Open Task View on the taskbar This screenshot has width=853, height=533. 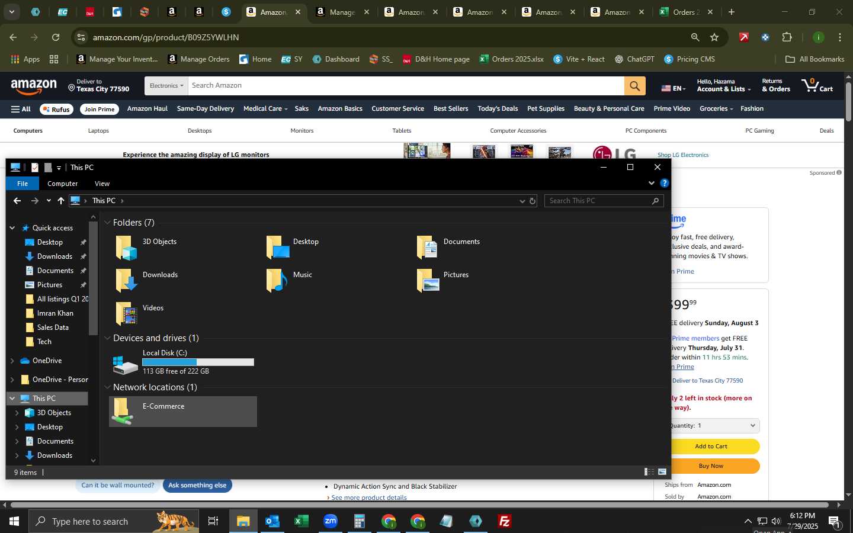pos(213,521)
